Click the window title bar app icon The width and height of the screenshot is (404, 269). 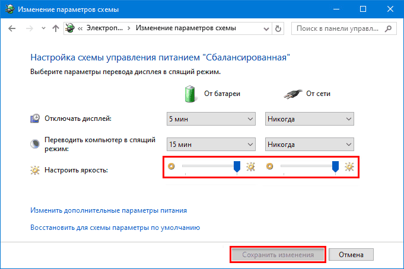point(9,9)
